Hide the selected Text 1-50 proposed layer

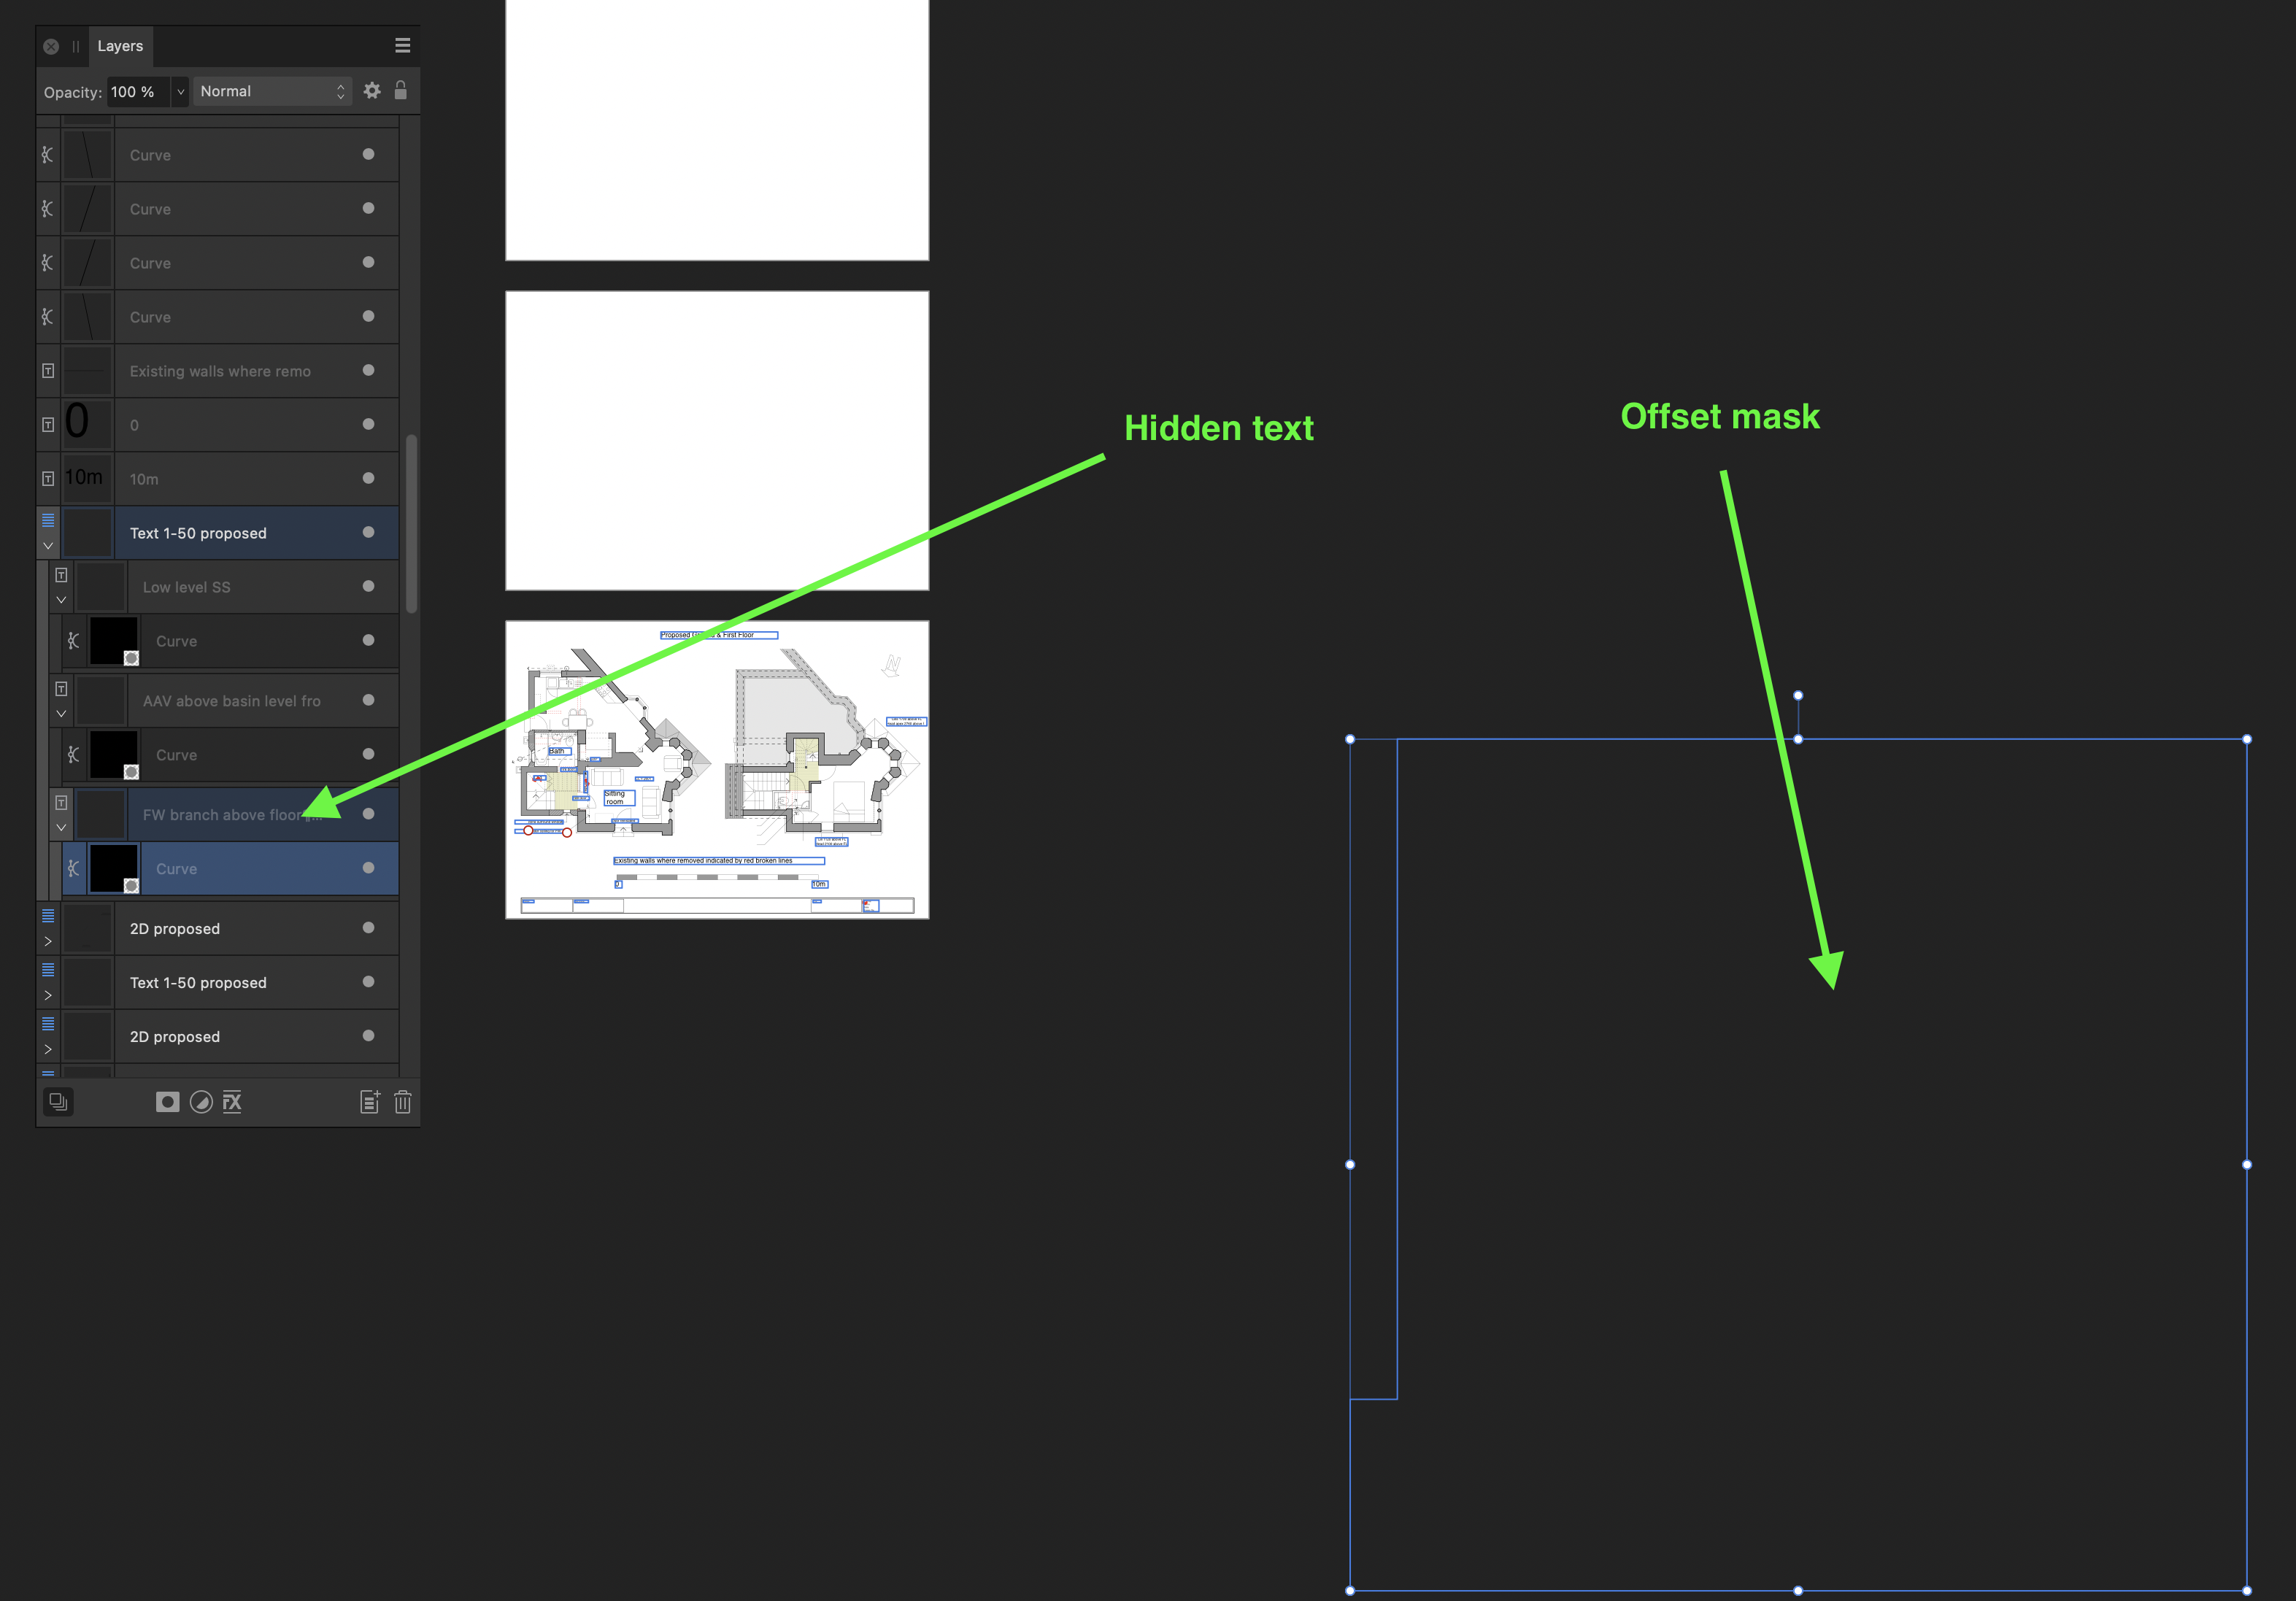(x=368, y=532)
